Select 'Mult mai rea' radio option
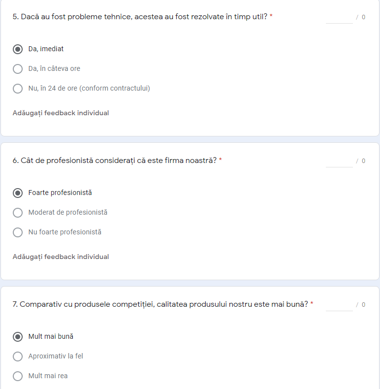 coord(18,376)
